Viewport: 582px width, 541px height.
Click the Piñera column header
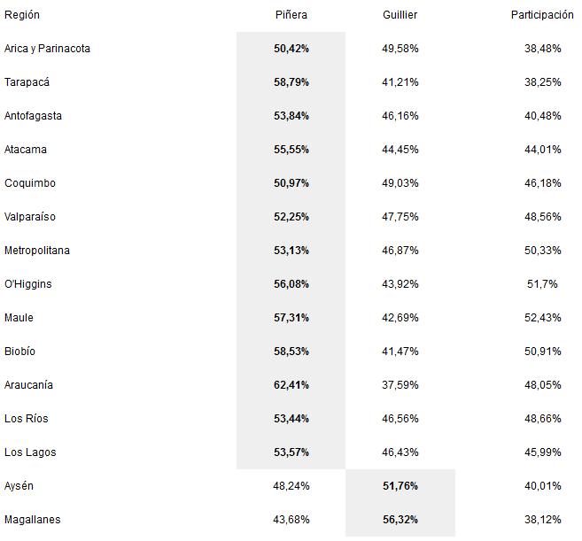click(291, 15)
